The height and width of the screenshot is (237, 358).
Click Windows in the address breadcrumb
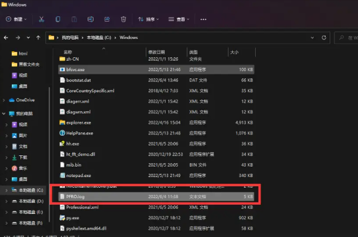point(129,38)
